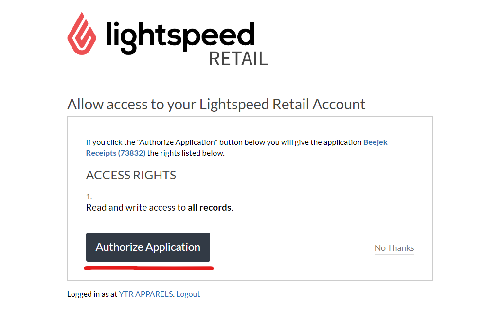Click the RETAIL text in the logo

click(238, 59)
